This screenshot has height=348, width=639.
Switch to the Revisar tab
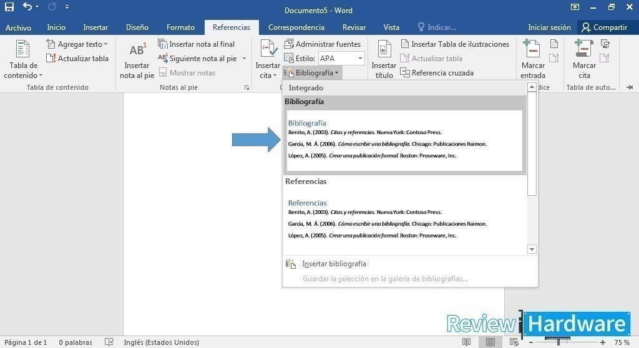354,27
